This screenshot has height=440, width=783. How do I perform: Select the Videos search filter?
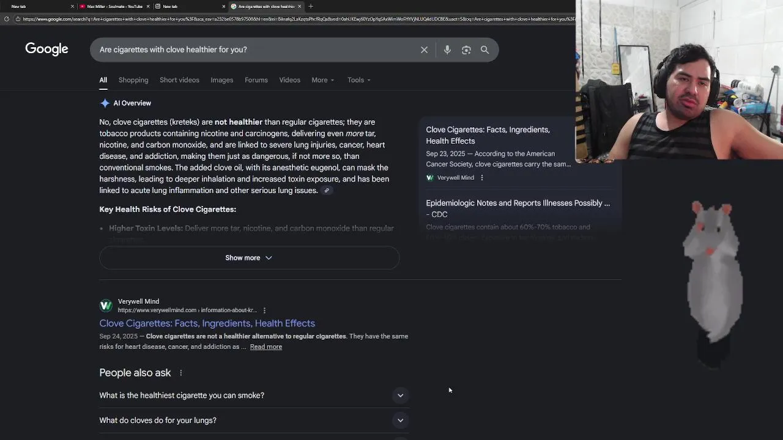[290, 80]
